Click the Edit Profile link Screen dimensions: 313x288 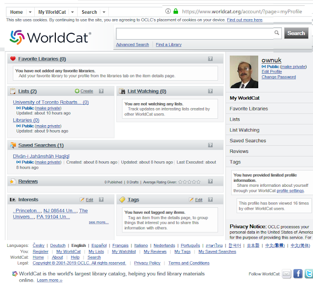tap(271, 71)
